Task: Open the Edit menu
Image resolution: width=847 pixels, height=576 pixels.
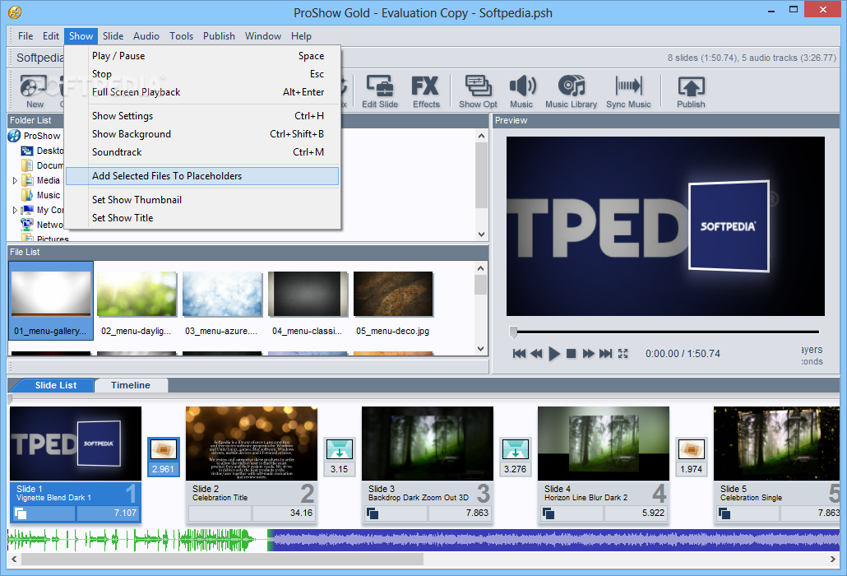Action: tap(51, 36)
